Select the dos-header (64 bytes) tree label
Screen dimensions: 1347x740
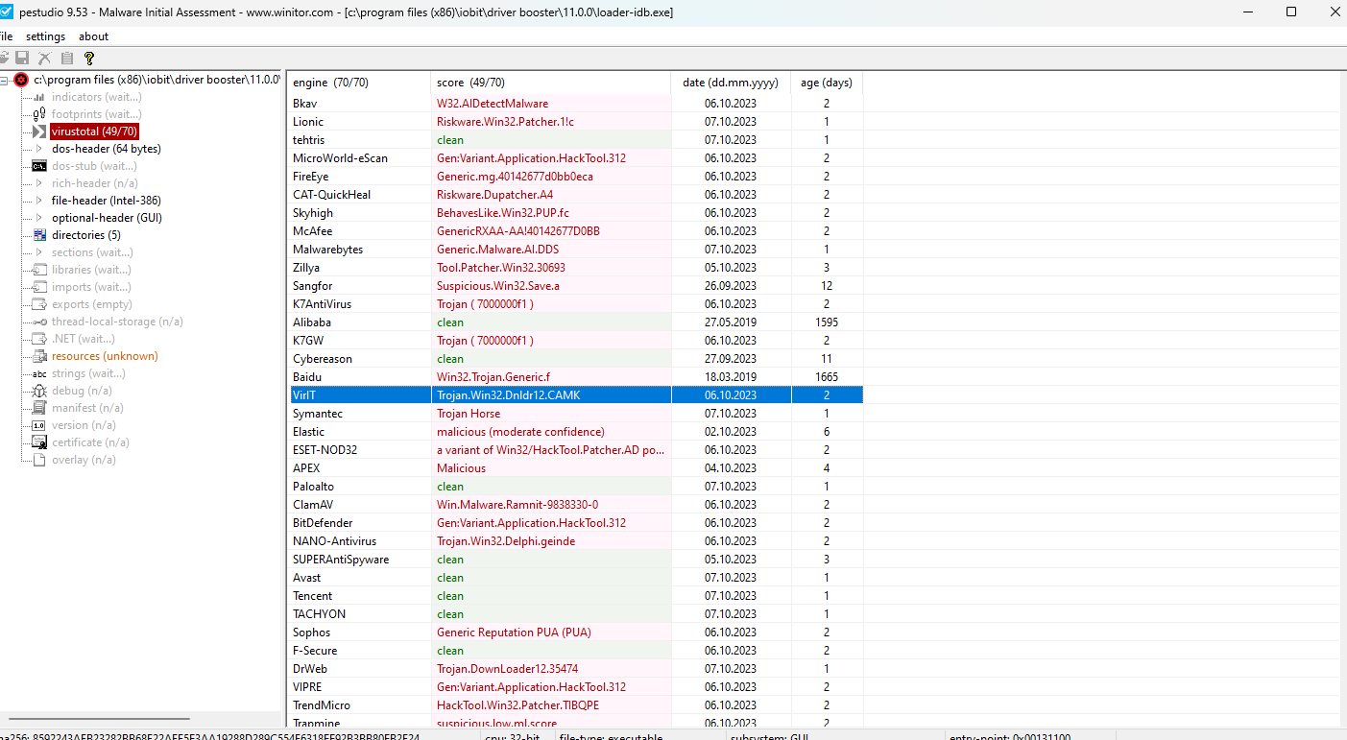coord(107,149)
